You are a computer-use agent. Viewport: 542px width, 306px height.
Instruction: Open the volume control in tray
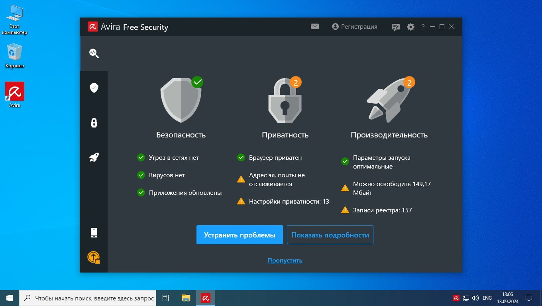click(475, 298)
